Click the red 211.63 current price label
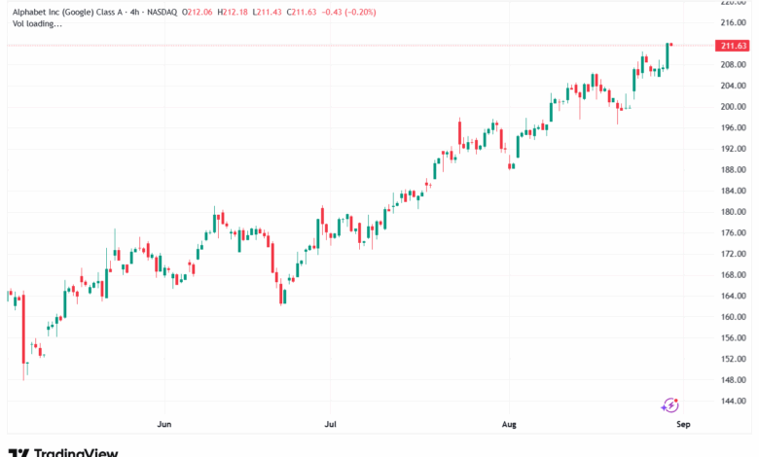Screen dimensions: 759x457 click(x=731, y=46)
